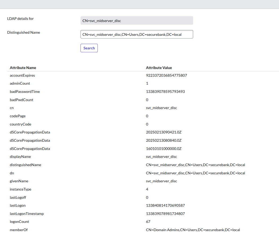
Task: Click the Attribute Value column header
Action: click(x=159, y=68)
